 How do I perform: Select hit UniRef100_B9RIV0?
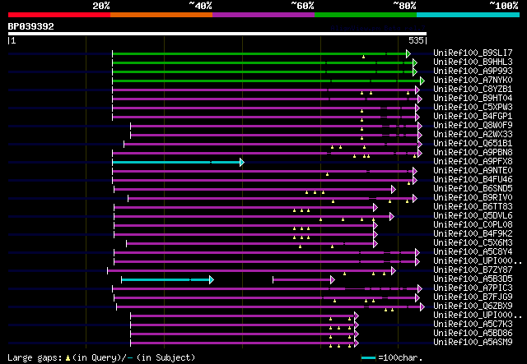[x=473, y=198]
